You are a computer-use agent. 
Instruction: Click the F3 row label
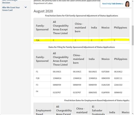coord(37,85)
